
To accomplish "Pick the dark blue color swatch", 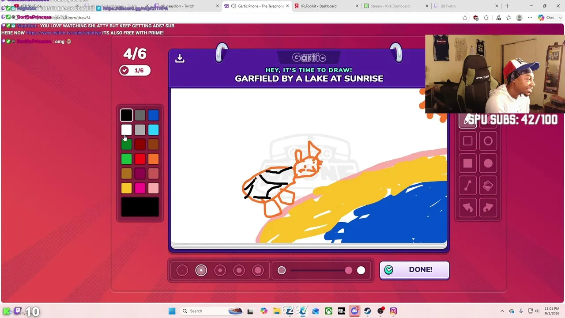I will (153, 115).
